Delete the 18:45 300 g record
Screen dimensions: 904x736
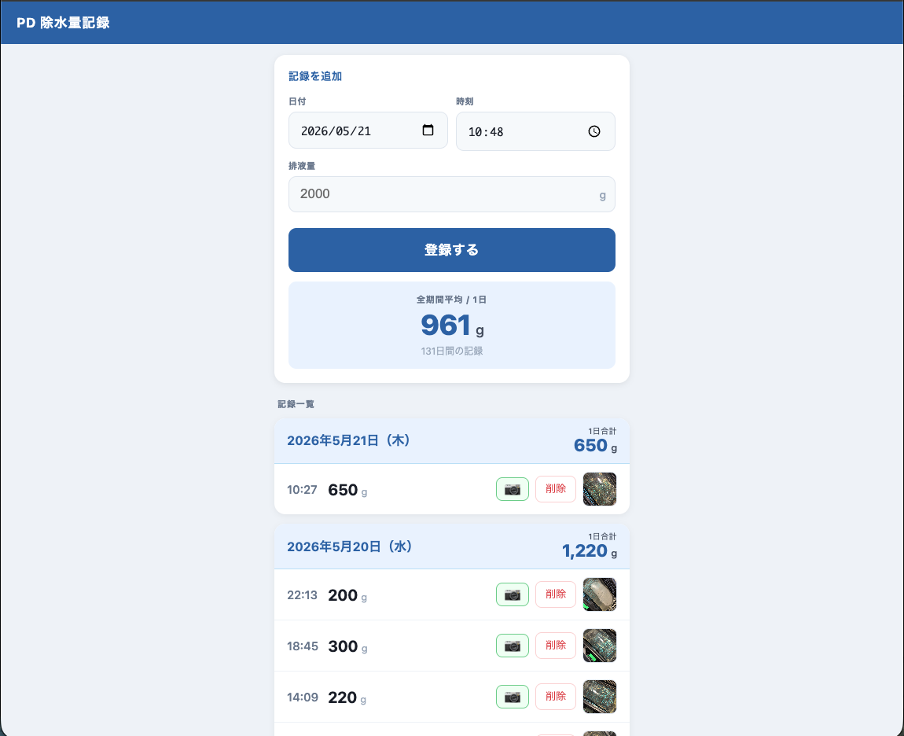(x=556, y=646)
